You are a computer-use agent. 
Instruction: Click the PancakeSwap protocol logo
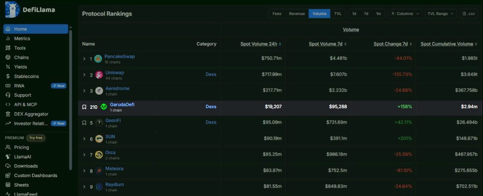(x=98, y=59)
